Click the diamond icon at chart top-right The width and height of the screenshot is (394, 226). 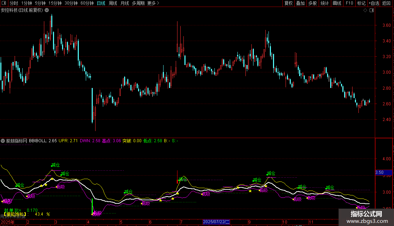pos(365,10)
